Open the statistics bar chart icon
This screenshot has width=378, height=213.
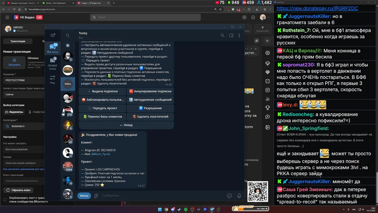[268, 99]
